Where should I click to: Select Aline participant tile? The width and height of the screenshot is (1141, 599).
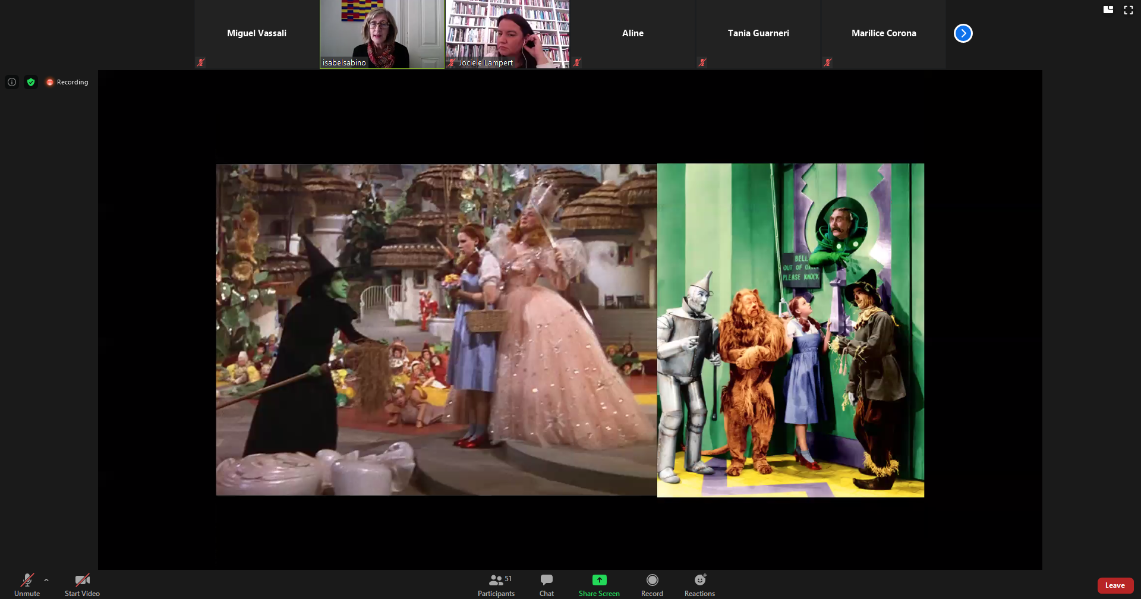pyautogui.click(x=633, y=34)
